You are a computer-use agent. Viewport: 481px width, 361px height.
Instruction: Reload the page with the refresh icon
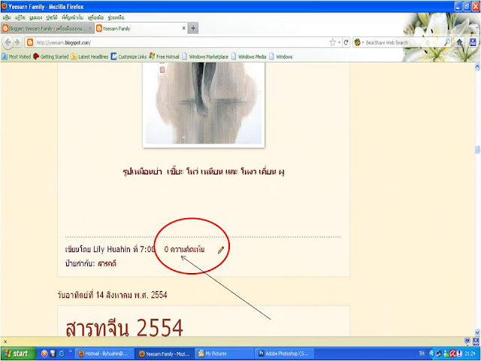click(x=346, y=42)
